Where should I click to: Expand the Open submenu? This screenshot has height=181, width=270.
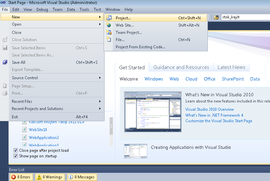[52, 24]
